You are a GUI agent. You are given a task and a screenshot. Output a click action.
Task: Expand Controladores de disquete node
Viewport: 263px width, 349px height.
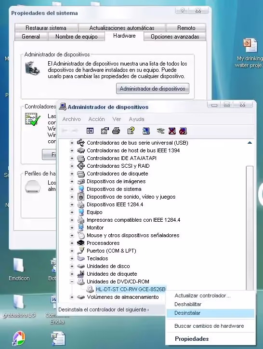[x=72, y=174]
